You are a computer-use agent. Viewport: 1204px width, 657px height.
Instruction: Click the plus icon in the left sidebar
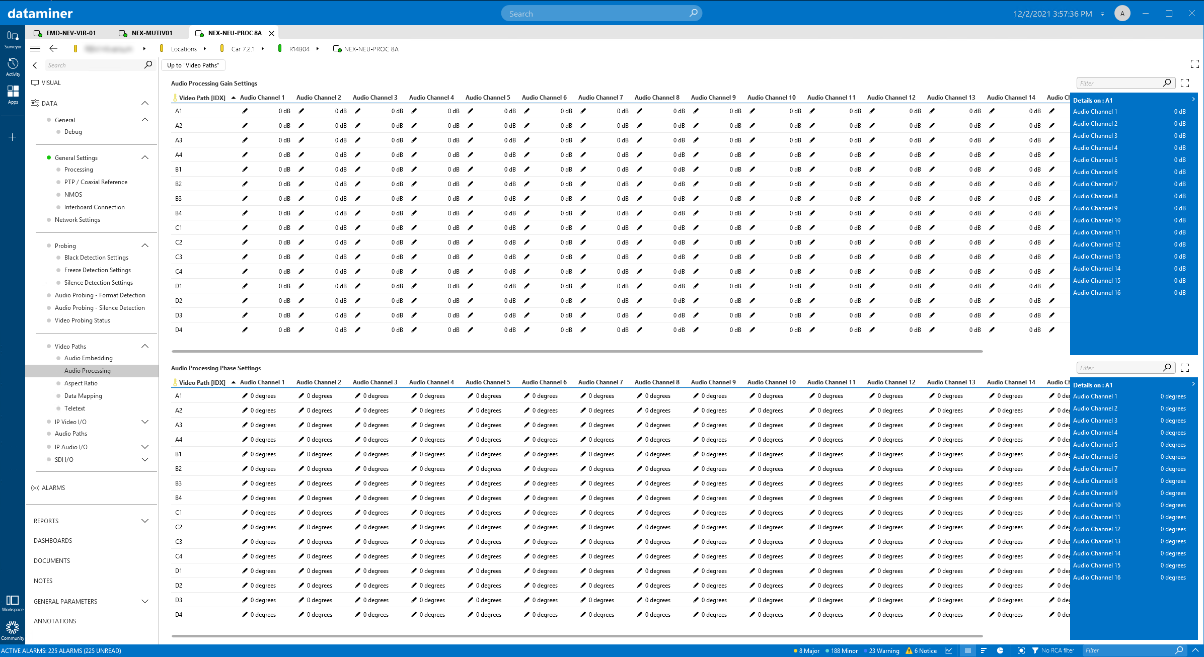pyautogui.click(x=13, y=137)
